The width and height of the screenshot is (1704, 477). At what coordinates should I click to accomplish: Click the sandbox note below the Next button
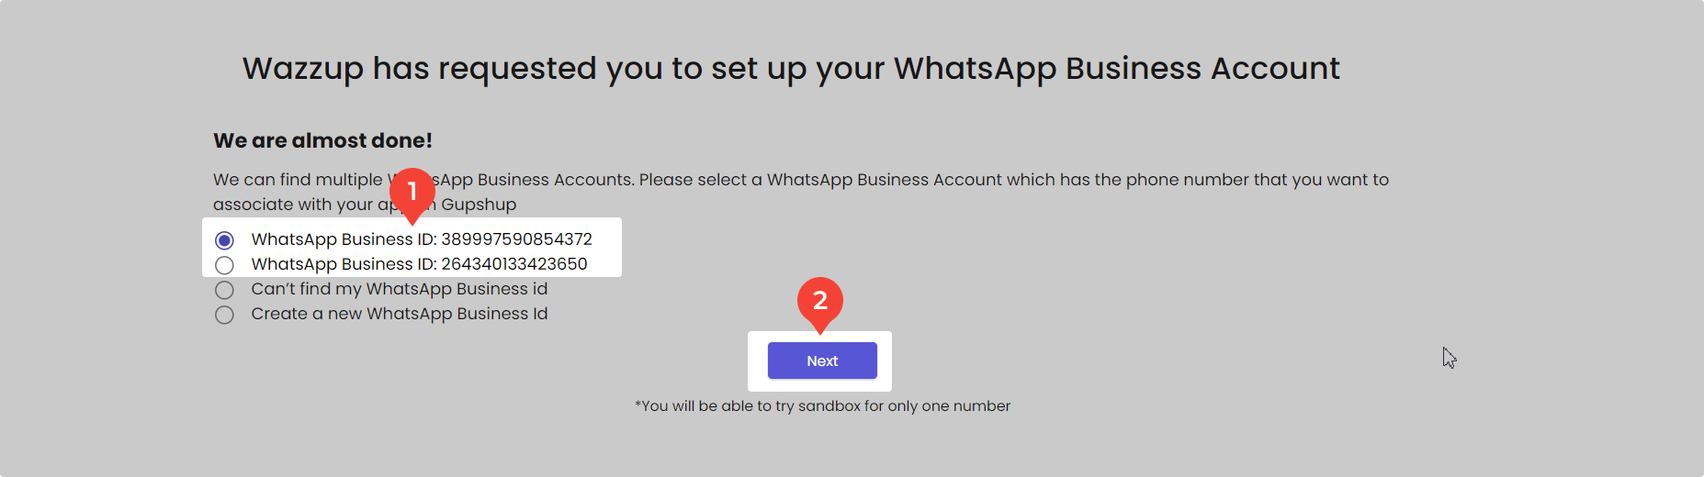[x=822, y=405]
